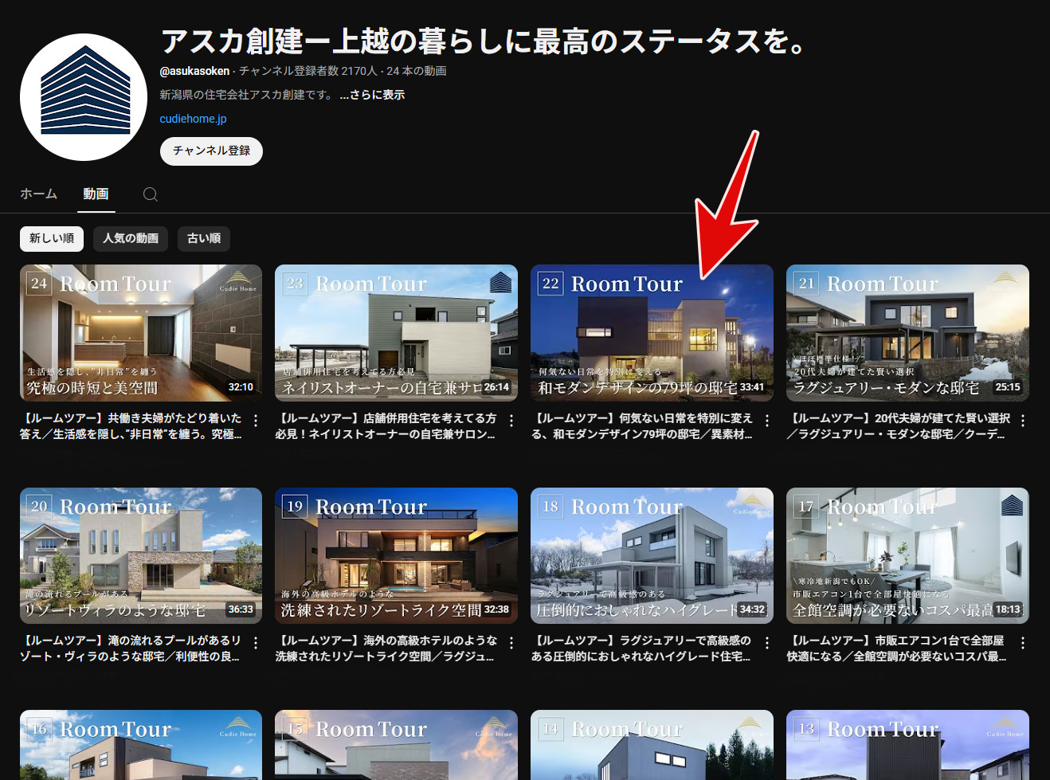Screen dimensions: 1050x780
Task: Open options menu for Room Tour 20 video
Action: pos(256,642)
